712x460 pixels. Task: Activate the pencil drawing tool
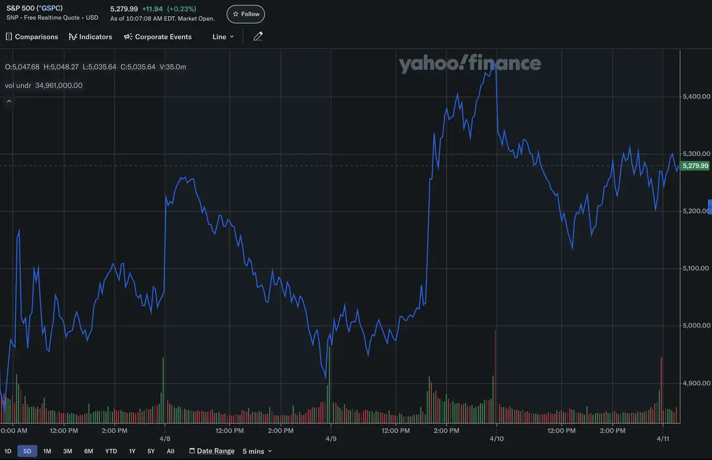(258, 37)
